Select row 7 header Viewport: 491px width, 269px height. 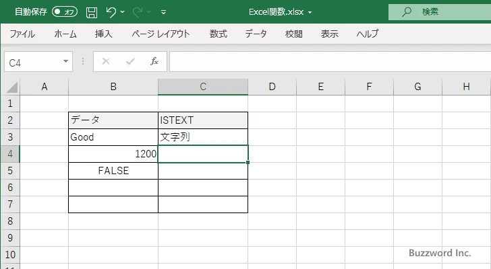[x=10, y=204]
